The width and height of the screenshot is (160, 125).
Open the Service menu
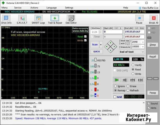point(18,8)
